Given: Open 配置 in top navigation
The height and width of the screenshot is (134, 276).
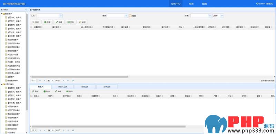Looking at the screenshot, I should click(204, 4).
